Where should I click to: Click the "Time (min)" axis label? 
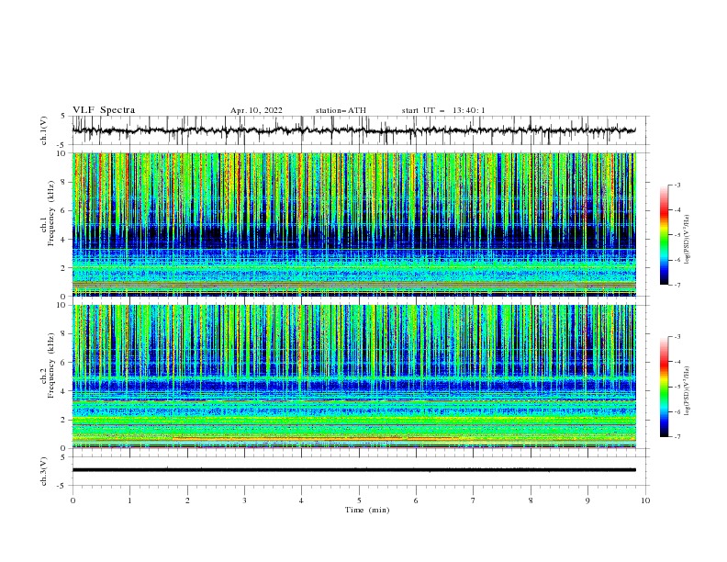[x=367, y=510]
